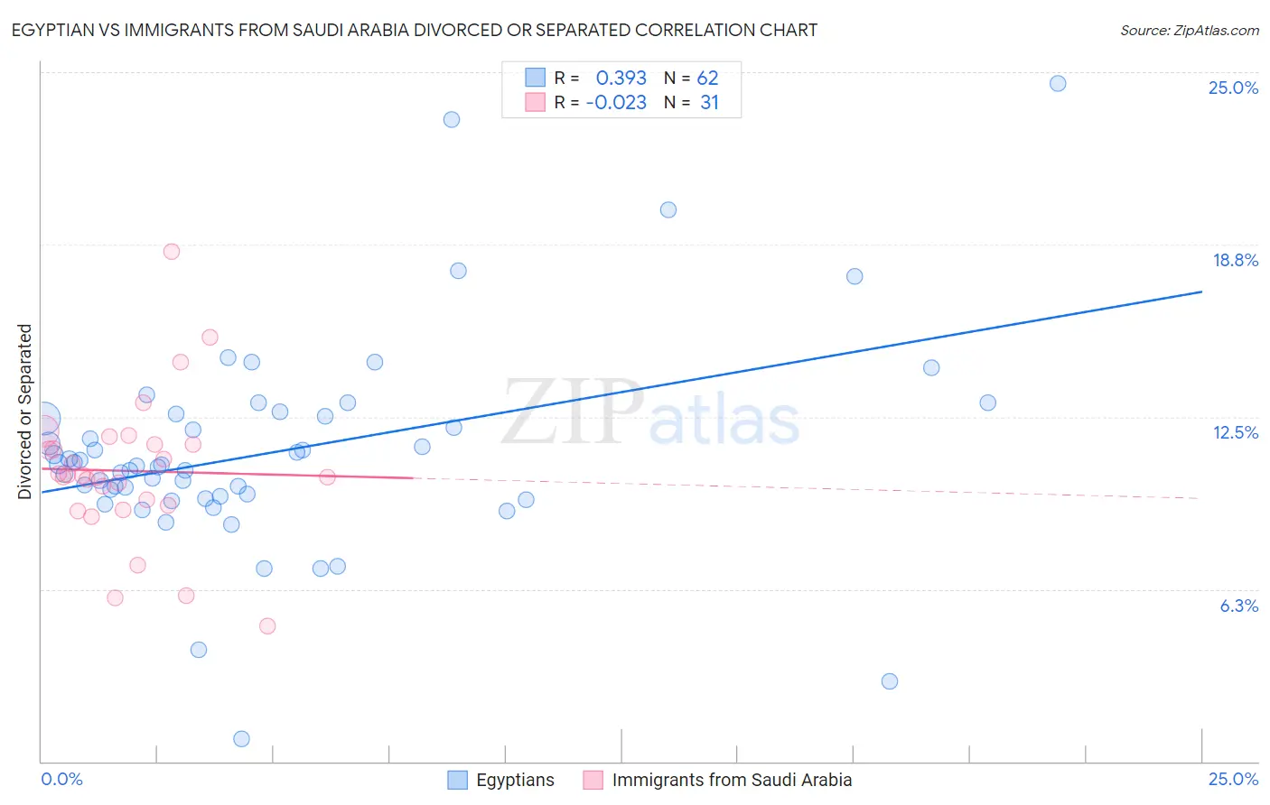Select the Immigrants from Saudi Arabia legend label

pyautogui.click(x=732, y=780)
